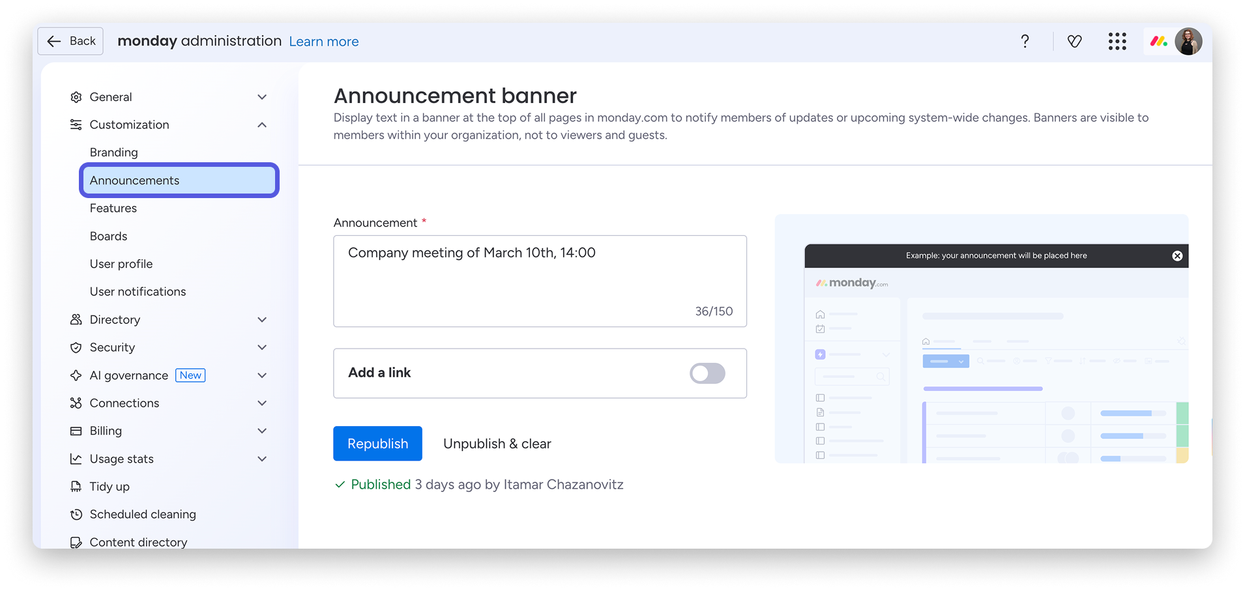Expand the Billing section chevron

262,431
